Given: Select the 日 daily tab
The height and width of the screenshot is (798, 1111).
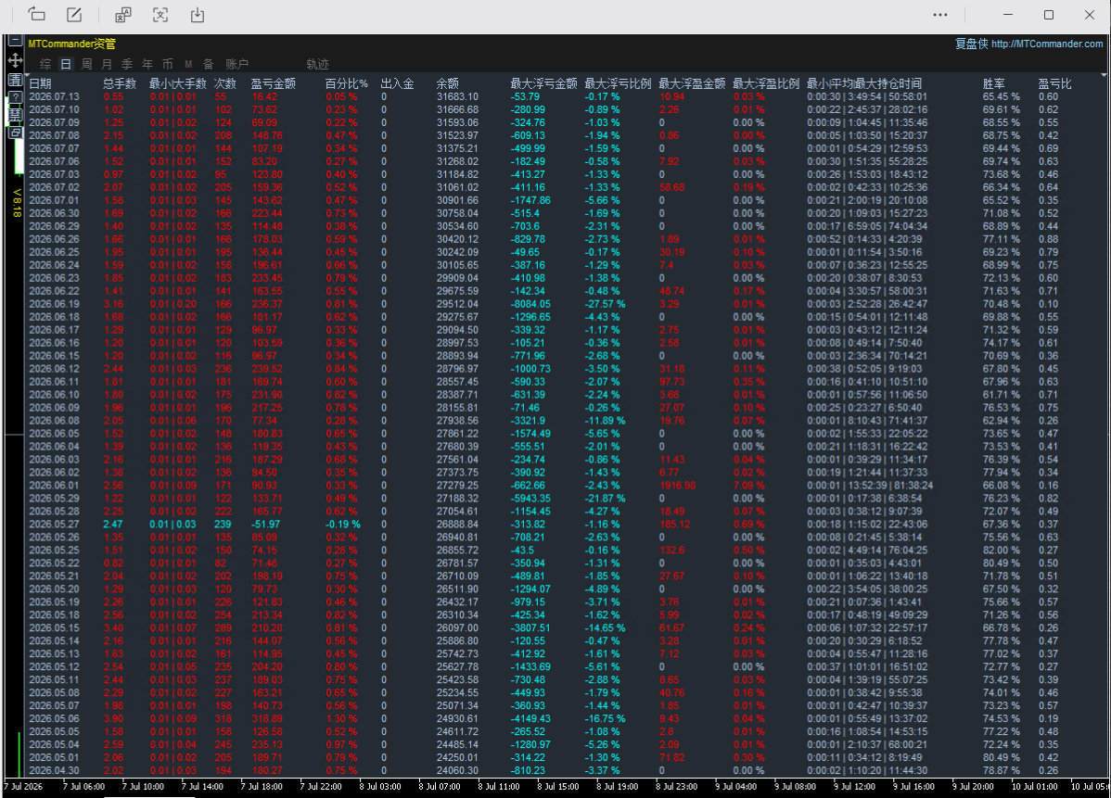Looking at the screenshot, I should coord(66,65).
